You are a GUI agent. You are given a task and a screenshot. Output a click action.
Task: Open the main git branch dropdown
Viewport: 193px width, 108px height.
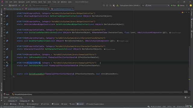pos(13,5)
